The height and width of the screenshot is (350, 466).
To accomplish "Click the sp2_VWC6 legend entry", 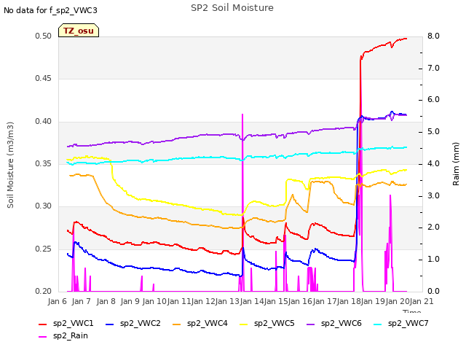I will click(x=334, y=323).
